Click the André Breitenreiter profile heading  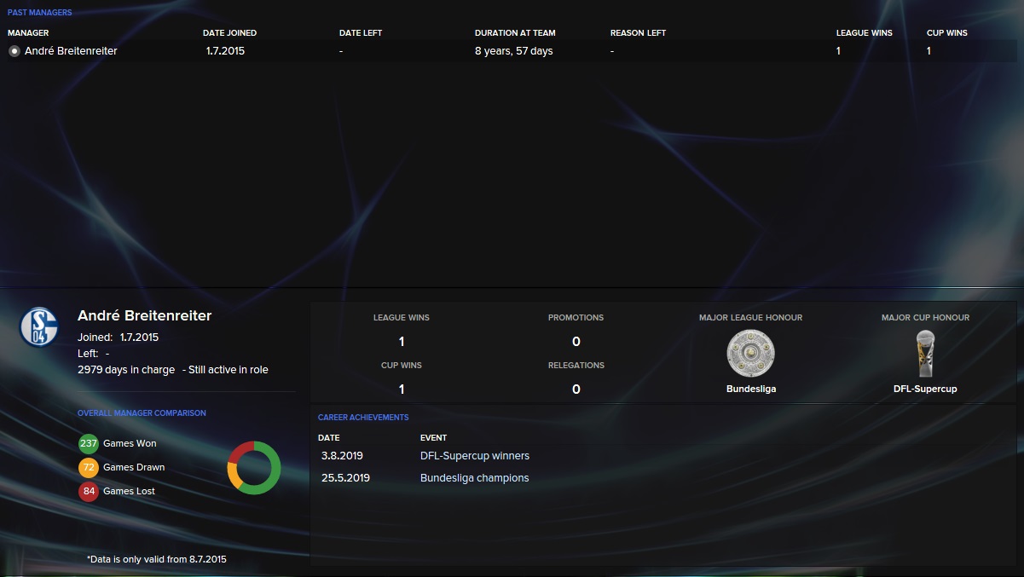144,316
